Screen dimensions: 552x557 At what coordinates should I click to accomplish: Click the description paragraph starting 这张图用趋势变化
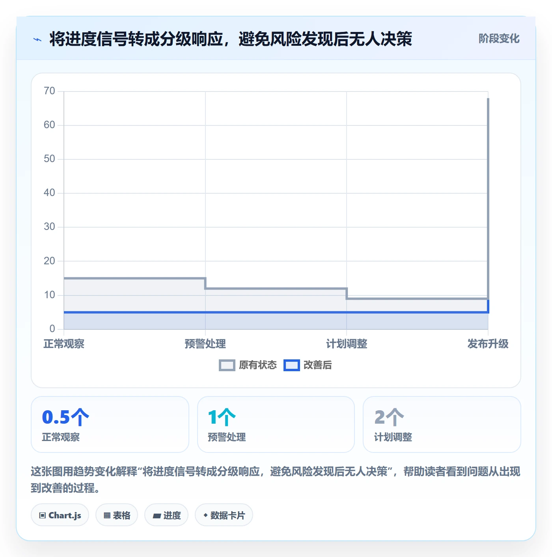276,480
